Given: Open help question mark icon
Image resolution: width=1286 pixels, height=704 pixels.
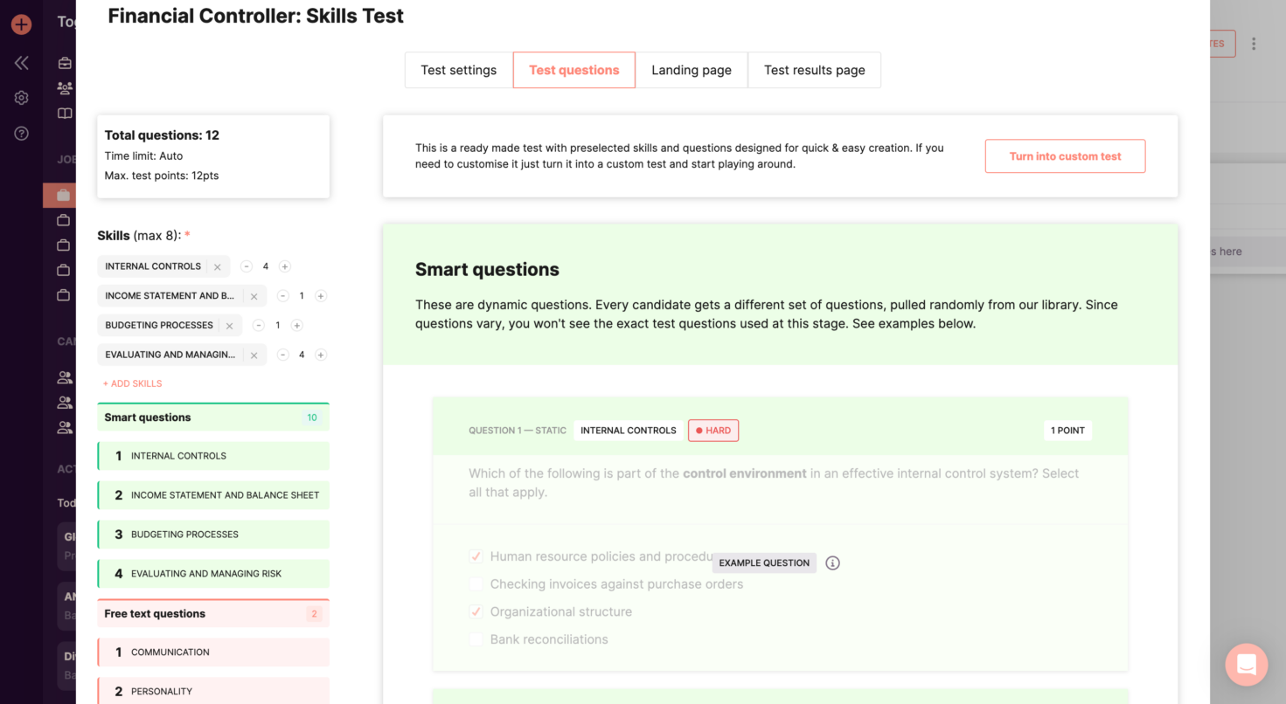Looking at the screenshot, I should 21,134.
